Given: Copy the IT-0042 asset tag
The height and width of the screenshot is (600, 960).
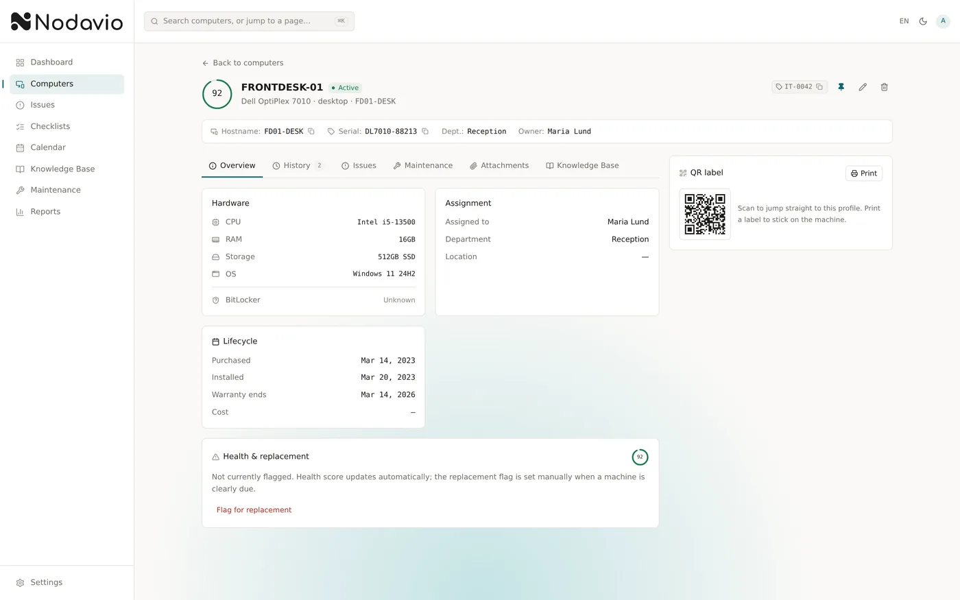Looking at the screenshot, I should [819, 87].
